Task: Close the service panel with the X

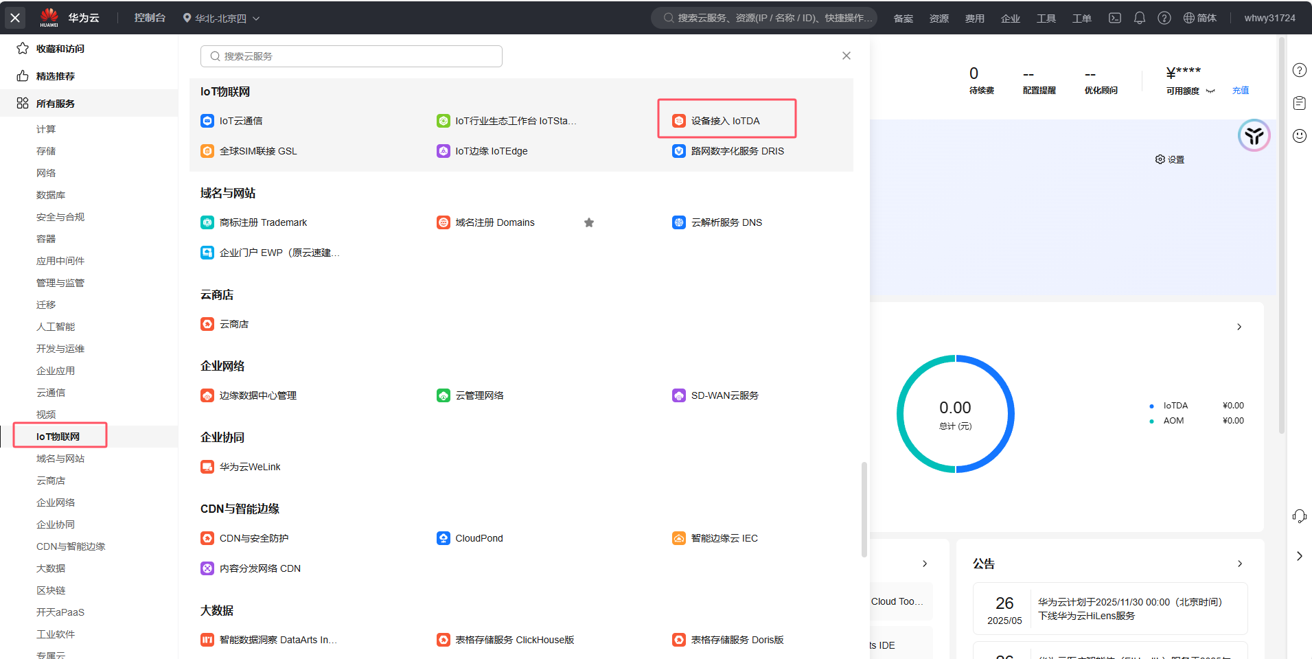Action: click(x=847, y=56)
